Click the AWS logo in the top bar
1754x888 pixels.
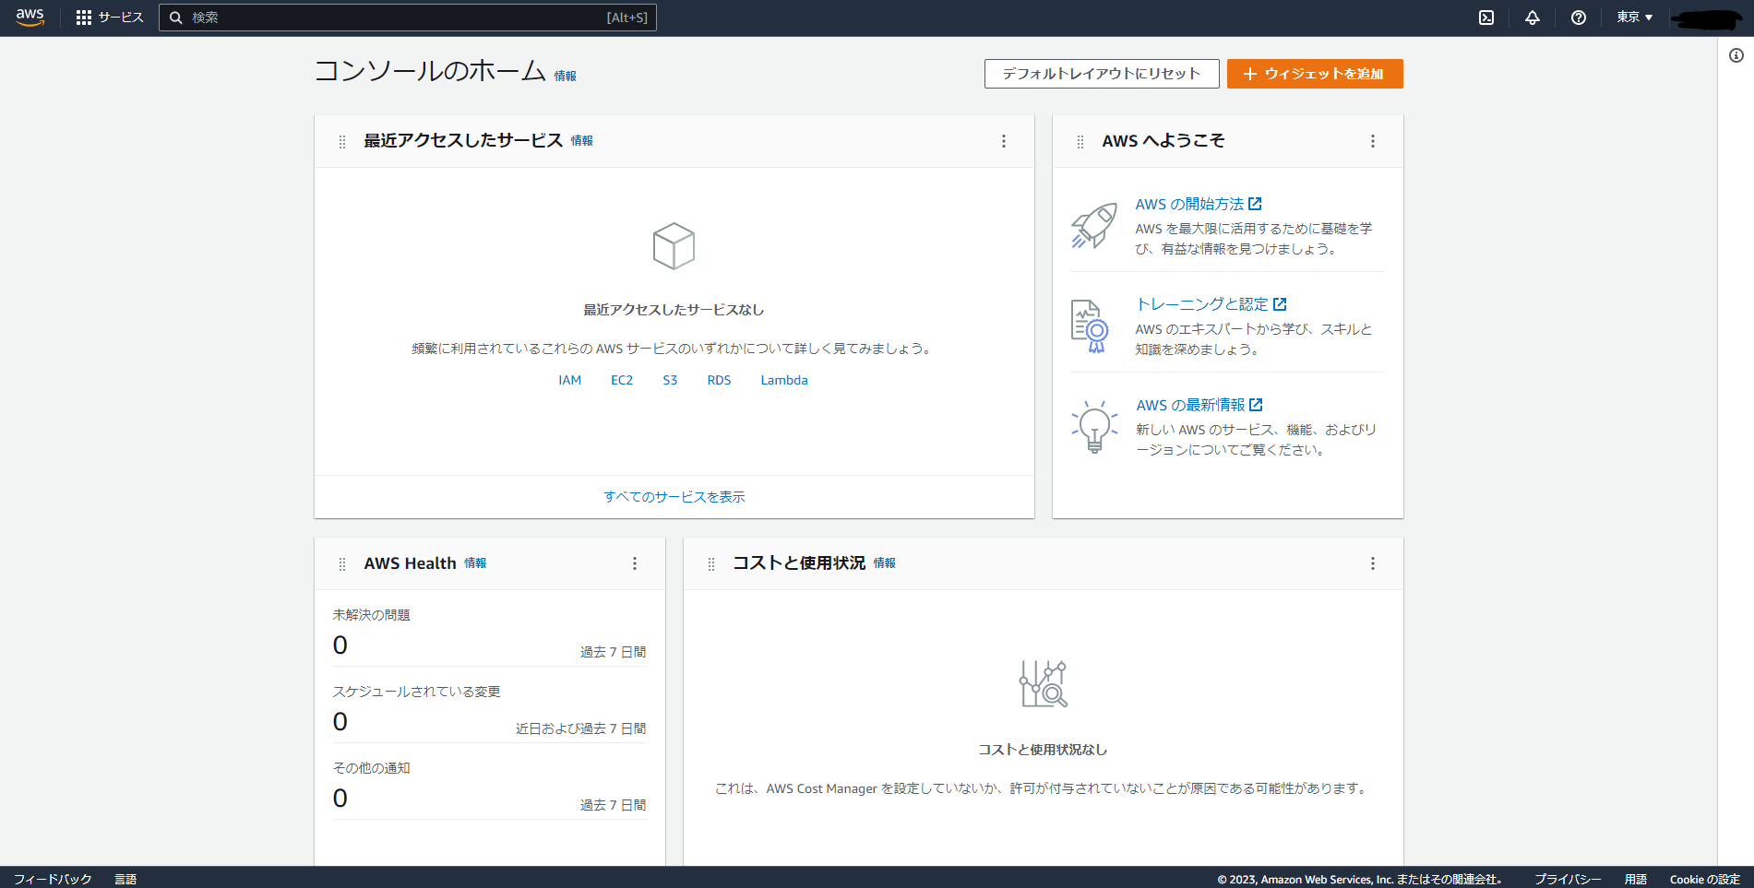[x=30, y=18]
